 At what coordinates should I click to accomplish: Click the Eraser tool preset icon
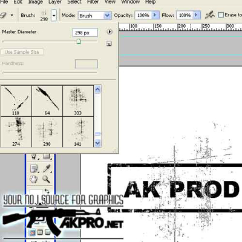4,15
